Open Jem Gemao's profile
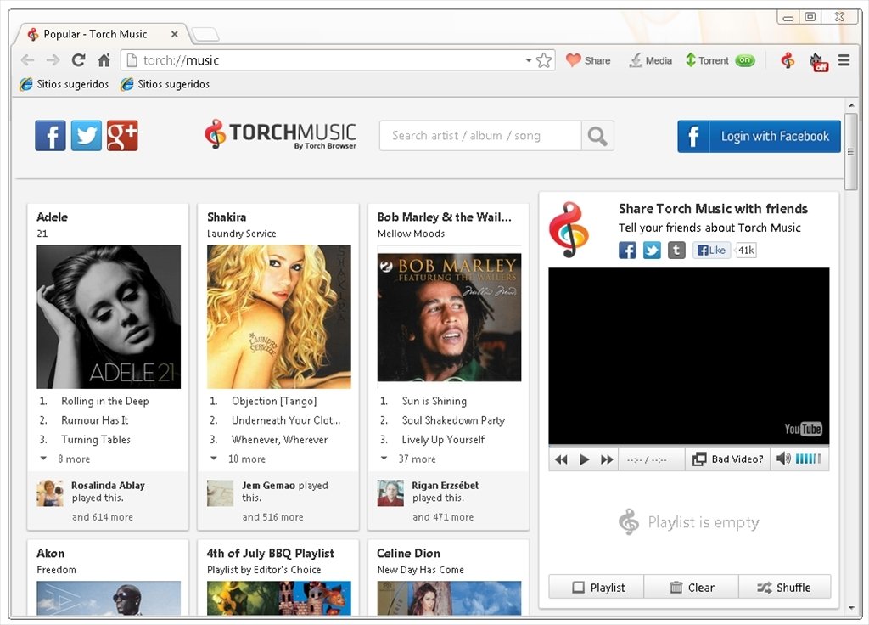The height and width of the screenshot is (625, 869). click(269, 485)
